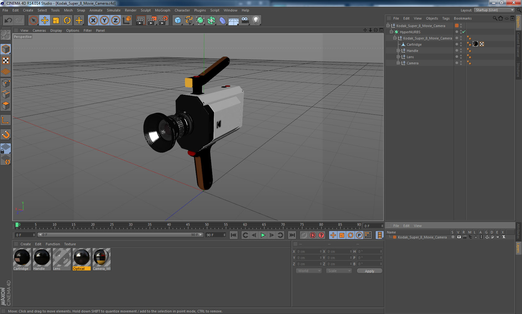Expand the Lans object
Viewport: 522px width, 314px height.
point(398,57)
